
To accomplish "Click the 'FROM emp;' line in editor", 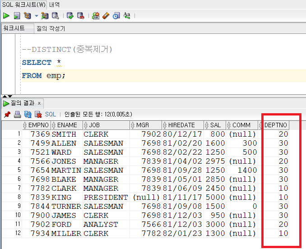I will pos(43,76).
